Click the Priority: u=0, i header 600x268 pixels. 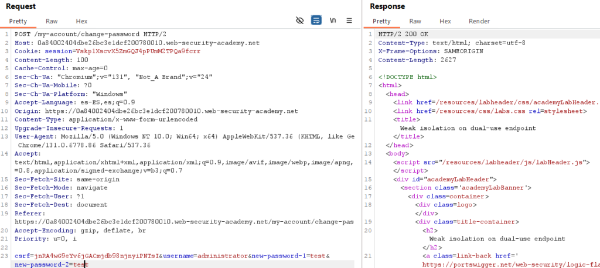click(x=46, y=239)
